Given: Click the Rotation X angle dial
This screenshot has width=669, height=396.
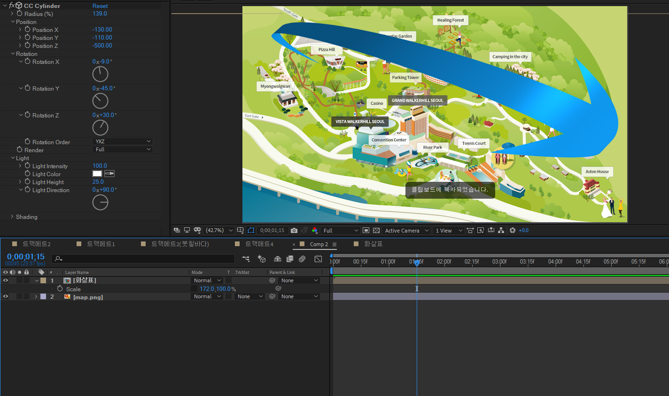Looking at the screenshot, I should coord(100,74).
